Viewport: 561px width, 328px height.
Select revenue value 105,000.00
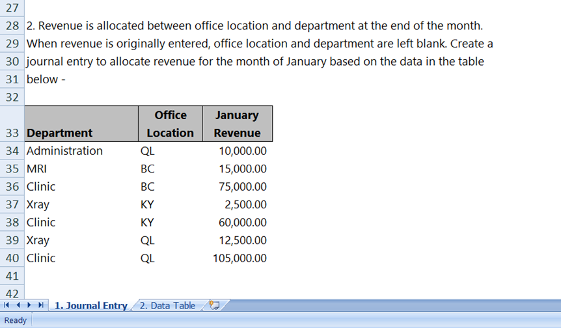tap(238, 258)
